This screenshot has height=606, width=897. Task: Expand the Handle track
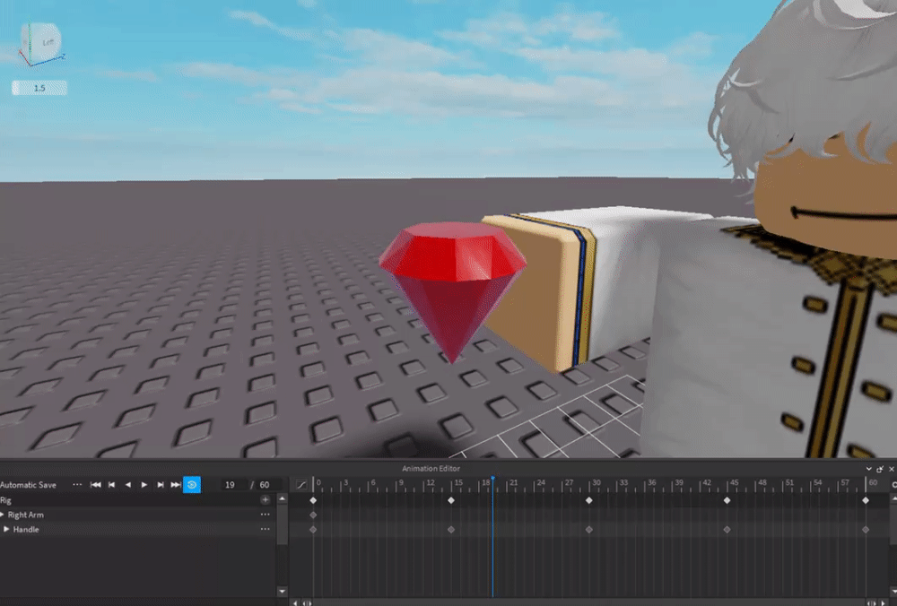click(x=6, y=530)
